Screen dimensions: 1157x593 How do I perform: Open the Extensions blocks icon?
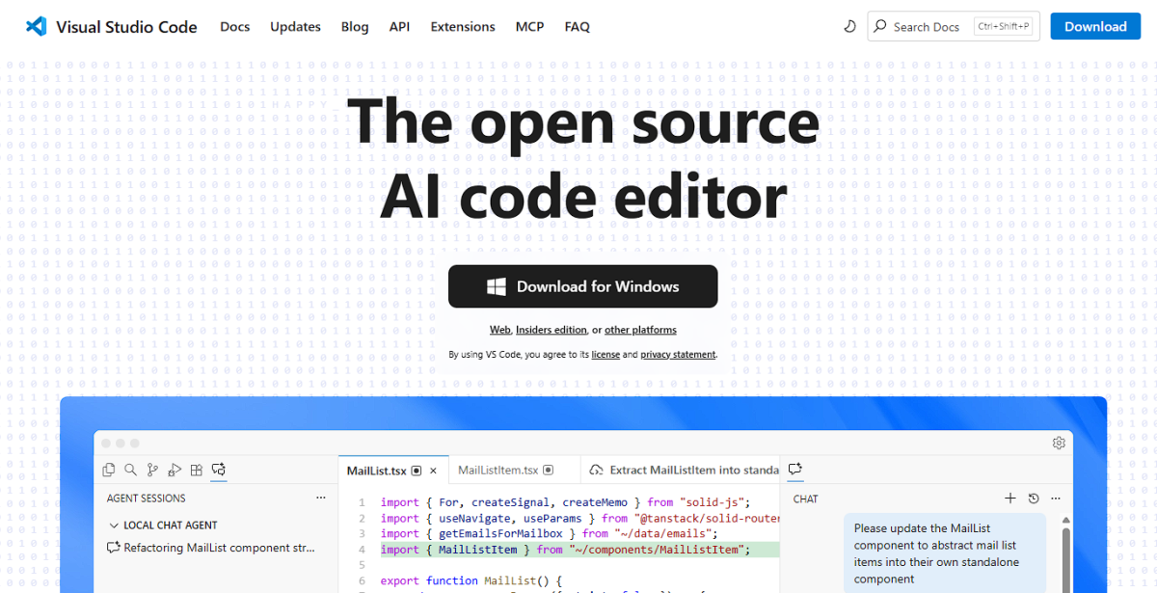point(197,470)
